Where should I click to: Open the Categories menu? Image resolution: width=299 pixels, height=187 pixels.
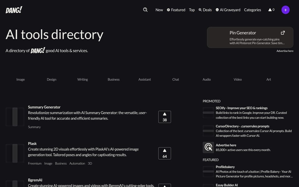coord(252,10)
